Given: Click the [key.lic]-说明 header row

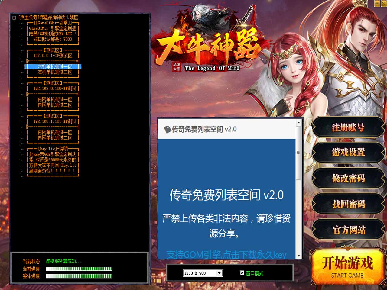Looking at the screenshot, I should (x=53, y=149).
